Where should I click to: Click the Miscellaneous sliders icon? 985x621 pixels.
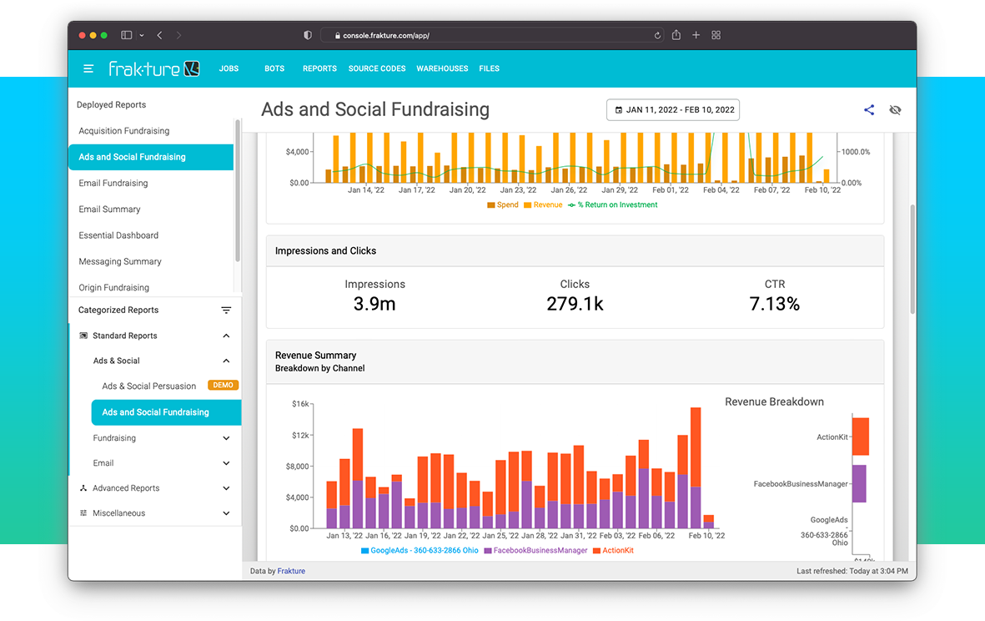click(x=83, y=512)
